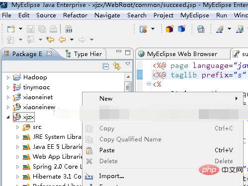Click the Next Annotation toolbar icon
This screenshot has width=248, height=186.
(x=10, y=40)
